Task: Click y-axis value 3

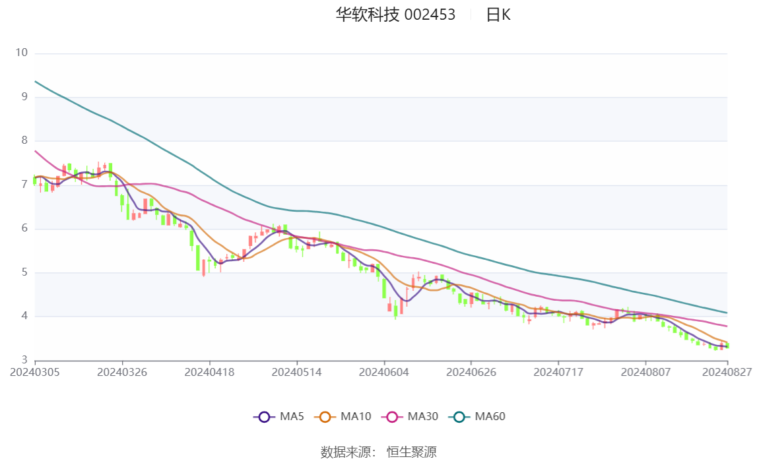Action: (x=24, y=359)
